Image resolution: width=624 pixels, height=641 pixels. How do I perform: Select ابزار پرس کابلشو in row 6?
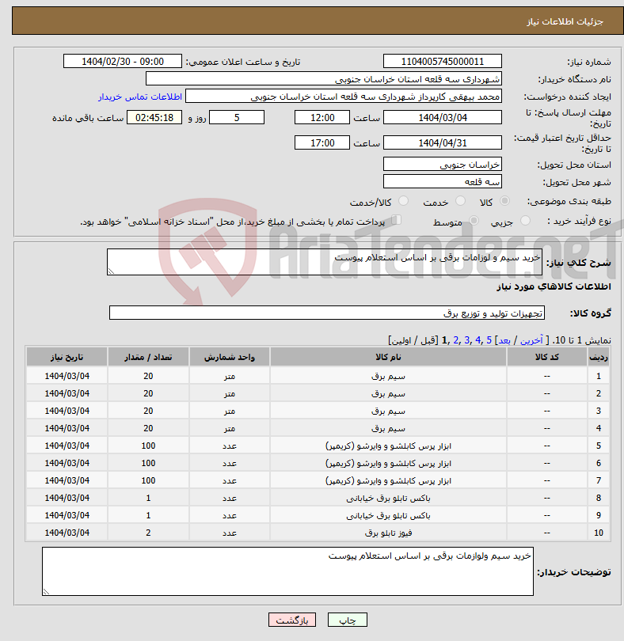388,463
